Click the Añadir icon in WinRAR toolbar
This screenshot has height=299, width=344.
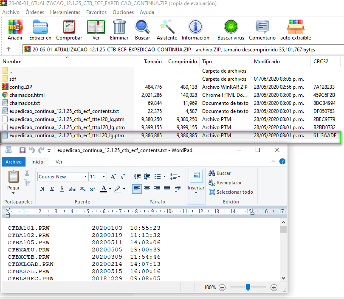(15, 27)
